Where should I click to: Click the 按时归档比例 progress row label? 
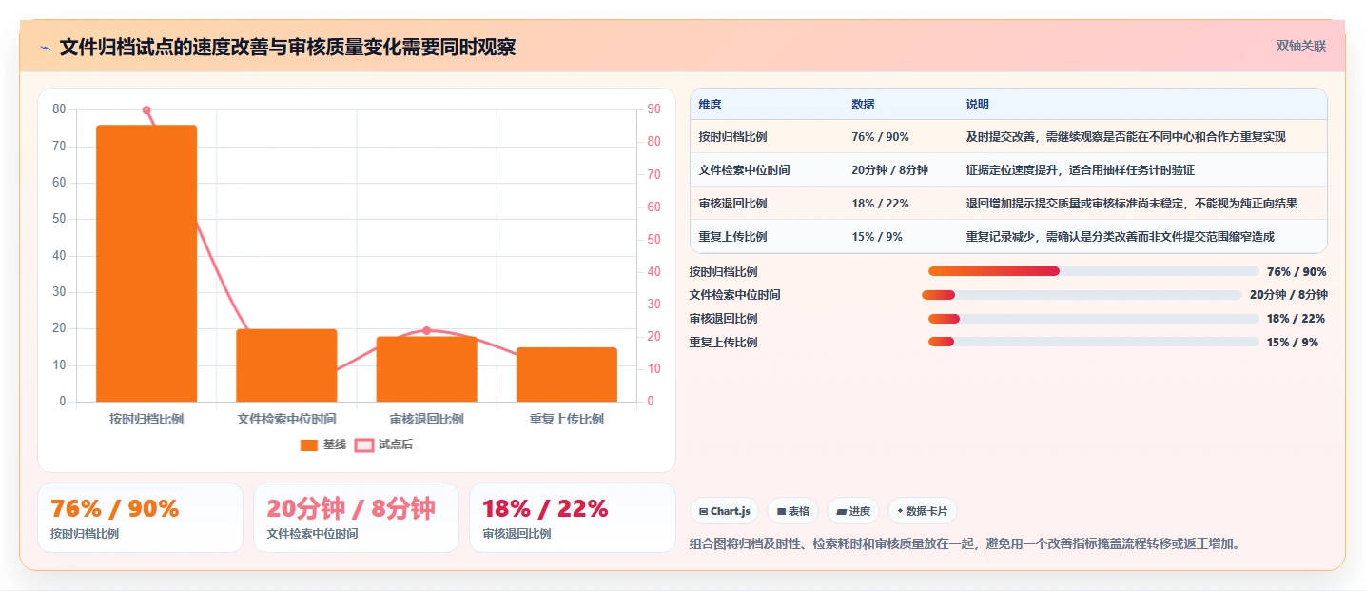point(724,272)
